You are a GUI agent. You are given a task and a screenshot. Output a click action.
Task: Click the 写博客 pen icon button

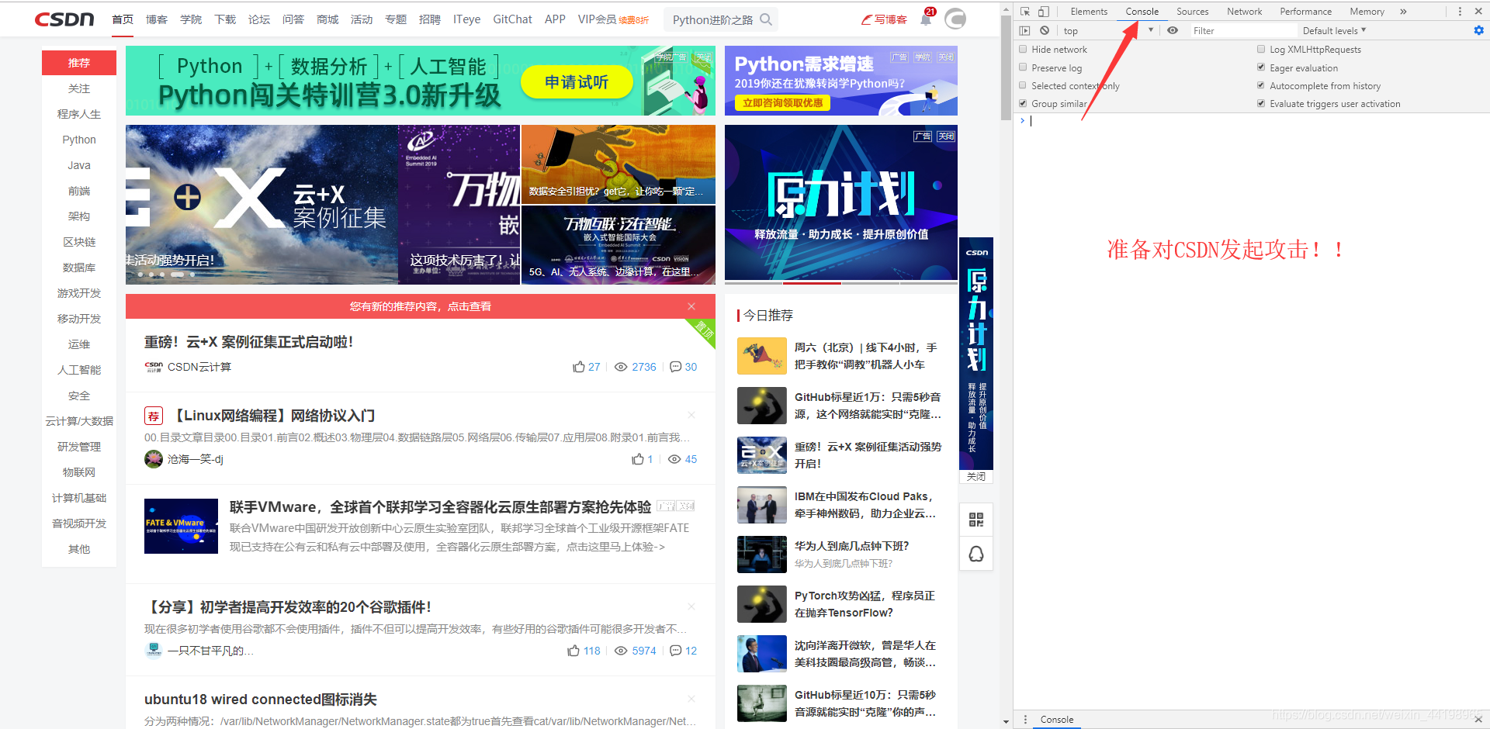pos(884,19)
